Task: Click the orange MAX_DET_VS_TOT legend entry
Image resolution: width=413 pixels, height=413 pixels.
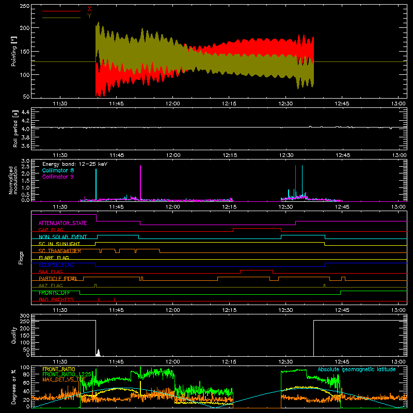Action: [x=64, y=379]
